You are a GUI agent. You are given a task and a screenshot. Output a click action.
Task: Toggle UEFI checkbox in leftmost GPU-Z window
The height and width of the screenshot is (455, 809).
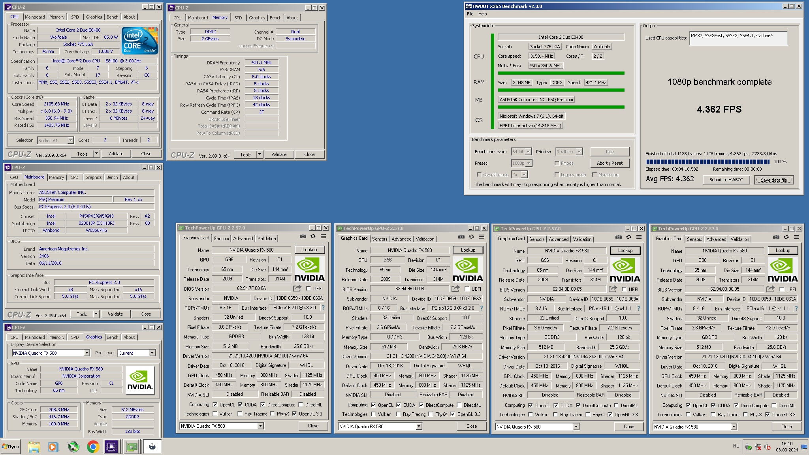(309, 289)
